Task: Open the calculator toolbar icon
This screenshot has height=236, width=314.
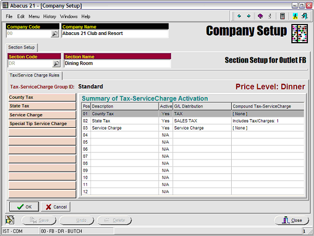Action: tap(282, 16)
